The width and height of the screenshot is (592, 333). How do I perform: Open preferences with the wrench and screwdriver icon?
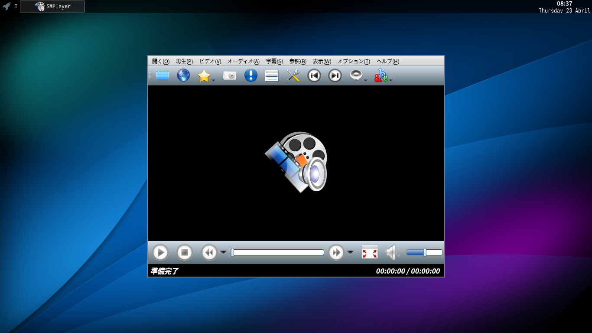click(293, 75)
